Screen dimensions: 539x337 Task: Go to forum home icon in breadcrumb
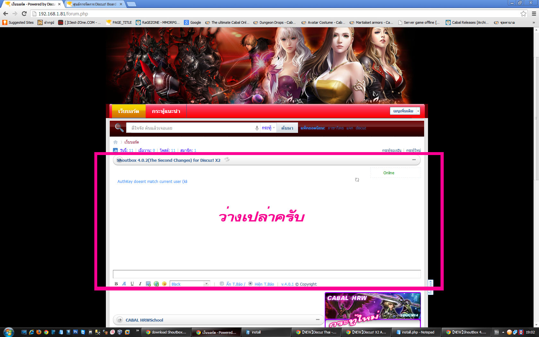click(116, 142)
